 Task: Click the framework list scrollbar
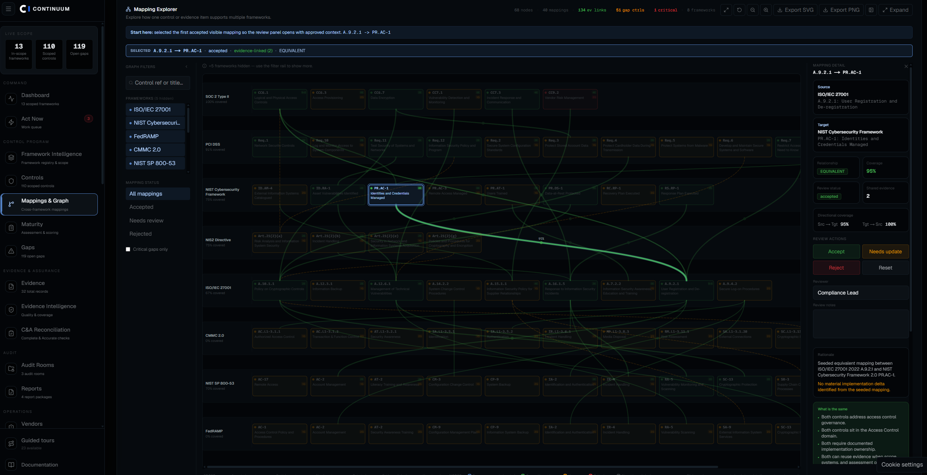pos(188,120)
